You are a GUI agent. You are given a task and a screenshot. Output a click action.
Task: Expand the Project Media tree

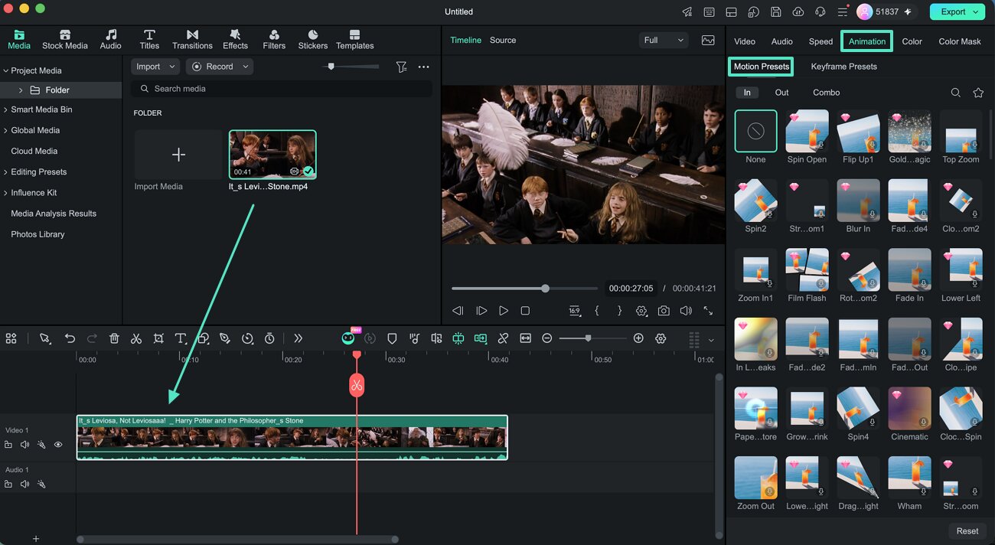coord(5,70)
